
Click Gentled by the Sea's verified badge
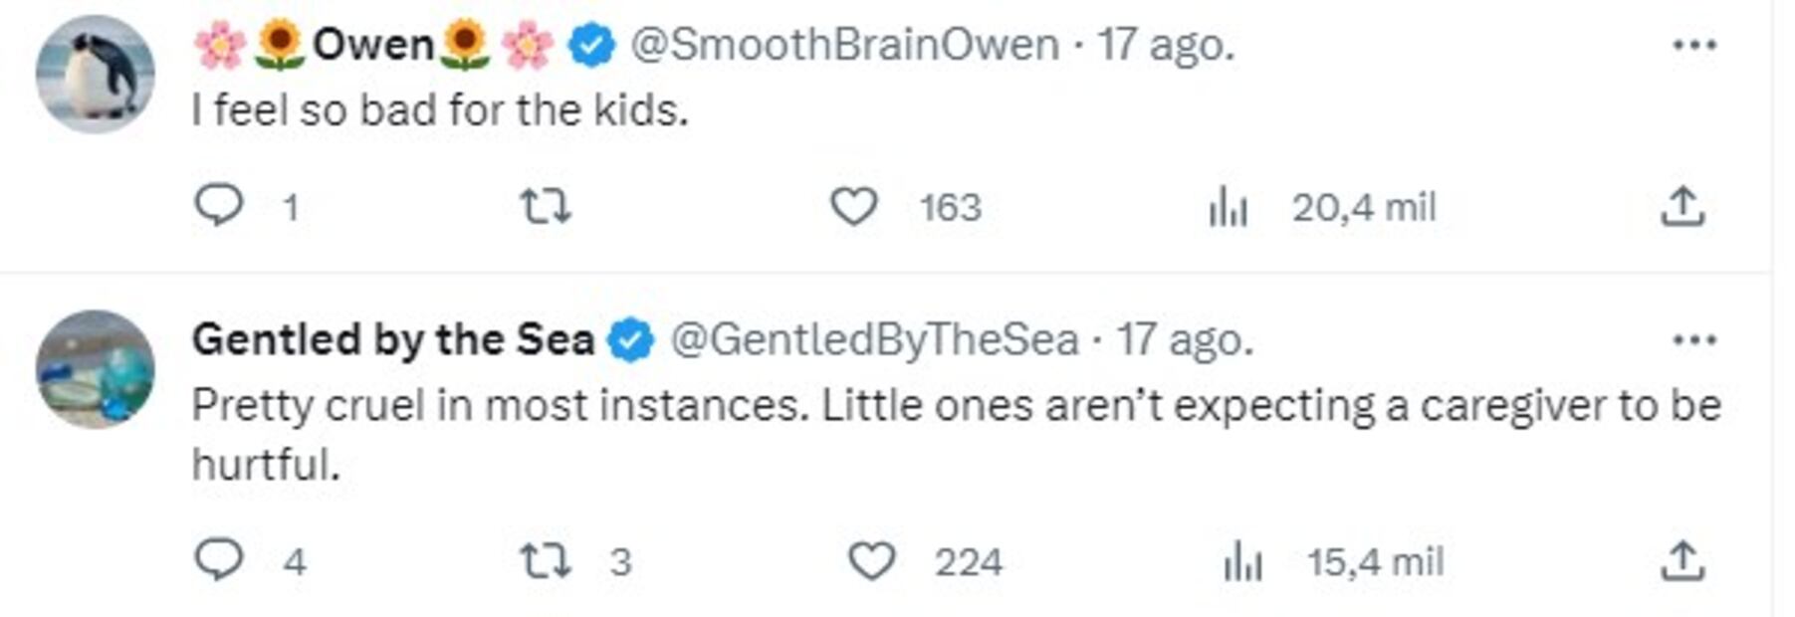(631, 340)
